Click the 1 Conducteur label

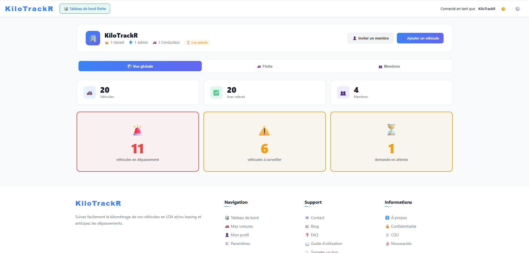(166, 43)
